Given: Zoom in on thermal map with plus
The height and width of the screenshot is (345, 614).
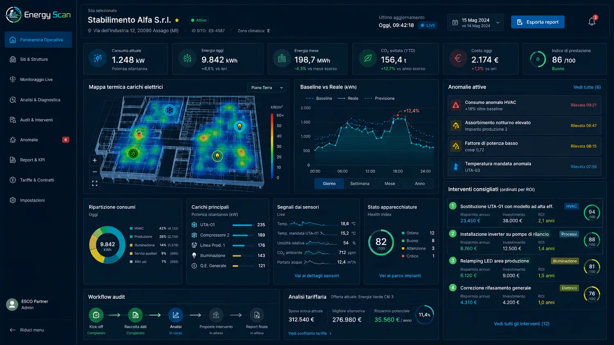Looking at the screenshot, I should tap(95, 160).
